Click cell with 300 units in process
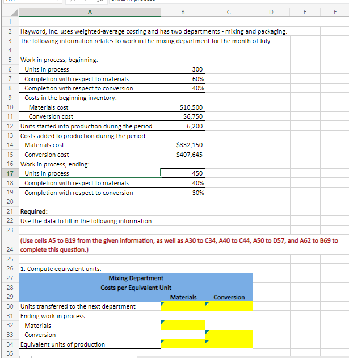The image size is (349, 358). pyautogui.click(x=183, y=69)
